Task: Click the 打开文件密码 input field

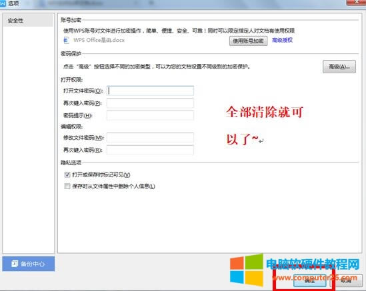Action: [150, 91]
